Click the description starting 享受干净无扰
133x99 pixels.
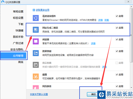65,43
